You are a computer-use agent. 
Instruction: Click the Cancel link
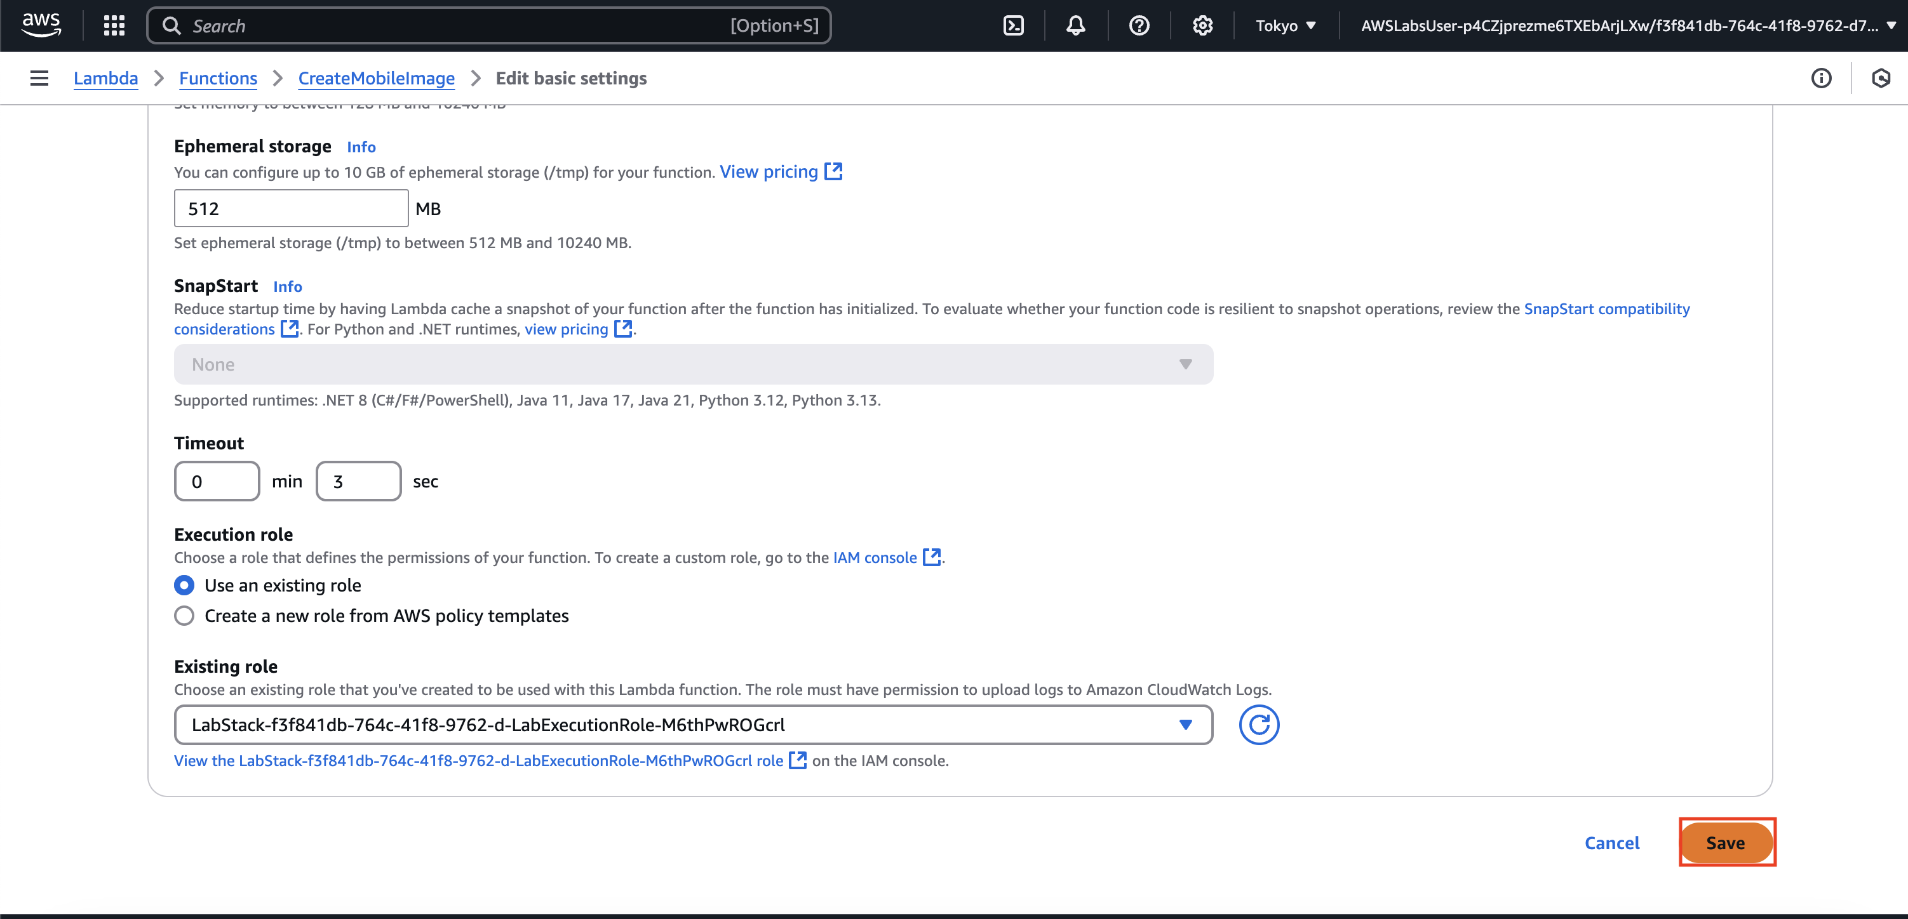tap(1611, 843)
